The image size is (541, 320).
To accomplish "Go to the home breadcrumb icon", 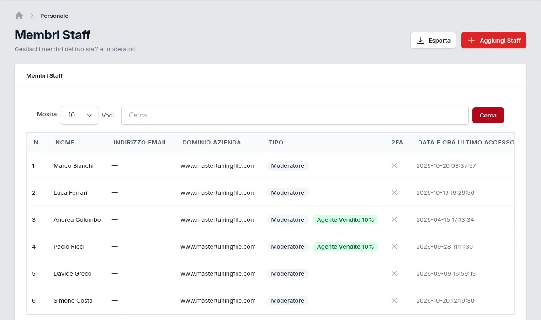I will tap(19, 16).
